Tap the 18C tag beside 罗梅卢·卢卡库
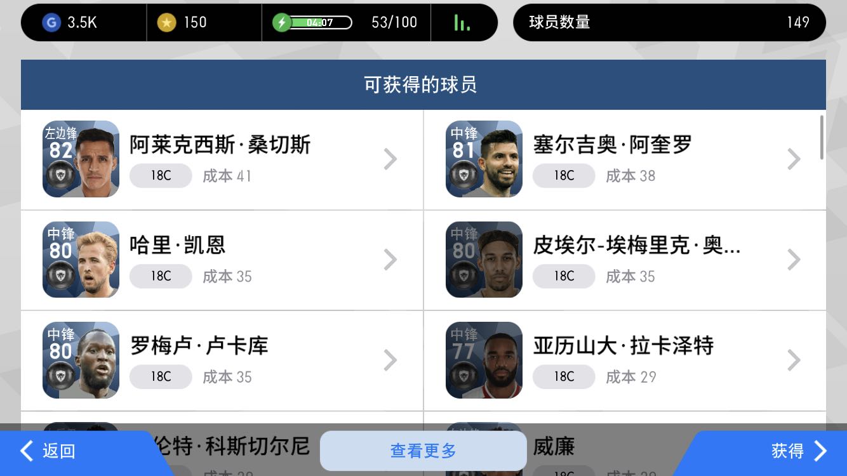This screenshot has height=476, width=847. click(161, 376)
